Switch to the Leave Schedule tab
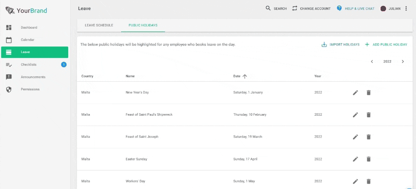This screenshot has width=416, height=189. (x=99, y=25)
